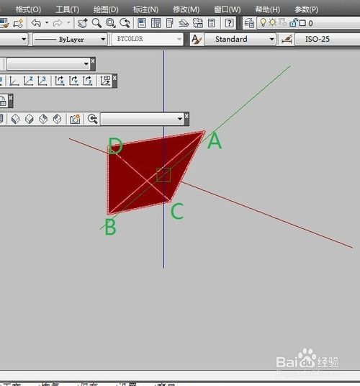Image resolution: width=360 pixels, height=386 pixels.
Task: Open the Properties palette icon
Action: click(x=142, y=23)
